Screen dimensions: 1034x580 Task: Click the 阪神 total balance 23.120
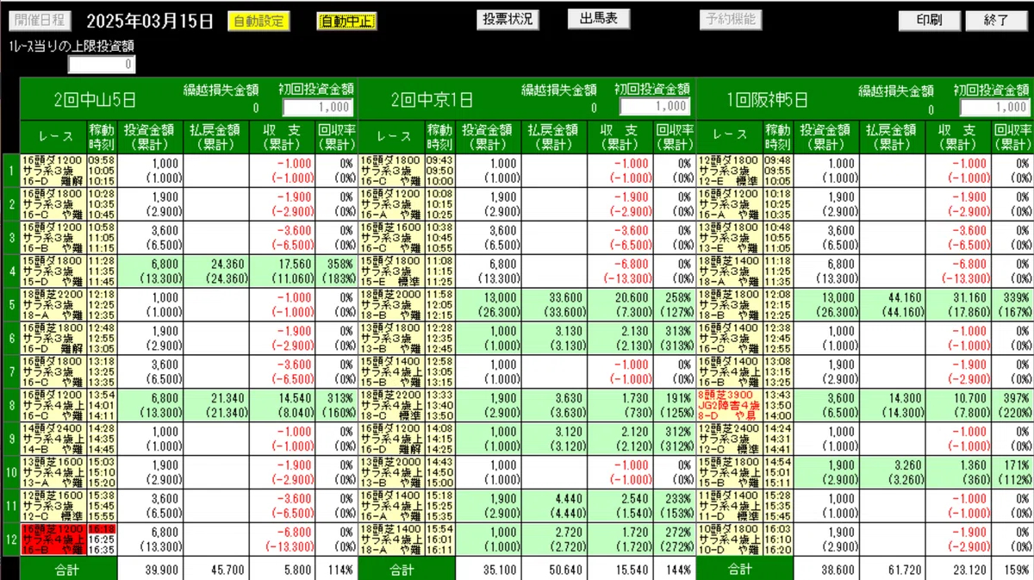click(x=959, y=569)
